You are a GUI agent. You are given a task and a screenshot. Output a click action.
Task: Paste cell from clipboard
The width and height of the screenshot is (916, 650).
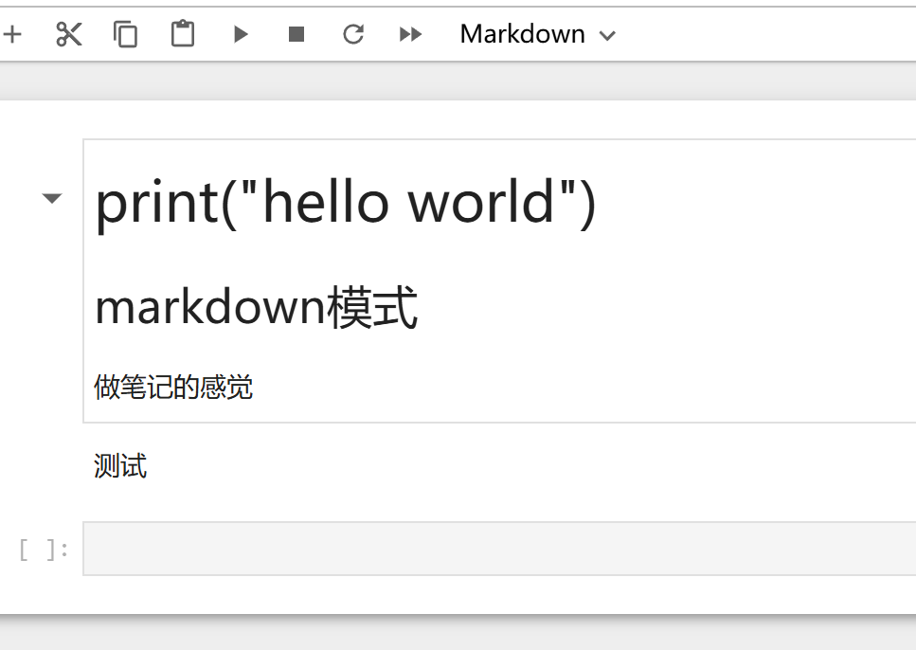point(182,35)
